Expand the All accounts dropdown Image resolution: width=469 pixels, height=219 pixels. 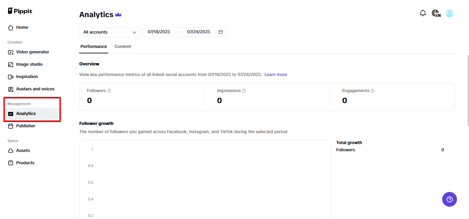(110, 32)
